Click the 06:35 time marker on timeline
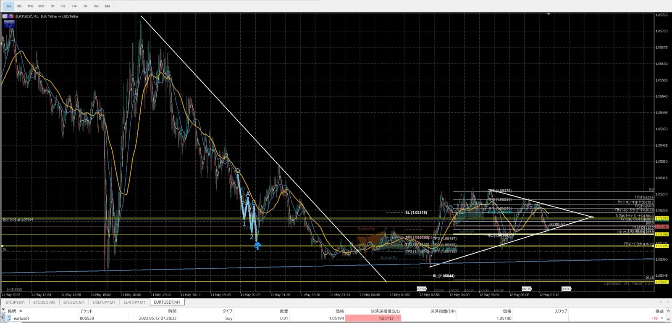 [526, 289]
